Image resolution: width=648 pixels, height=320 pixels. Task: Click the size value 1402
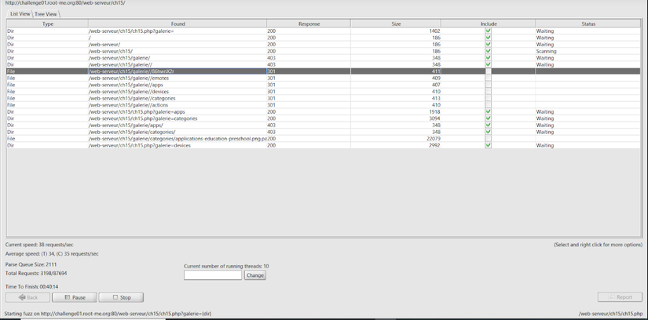[x=434, y=31]
